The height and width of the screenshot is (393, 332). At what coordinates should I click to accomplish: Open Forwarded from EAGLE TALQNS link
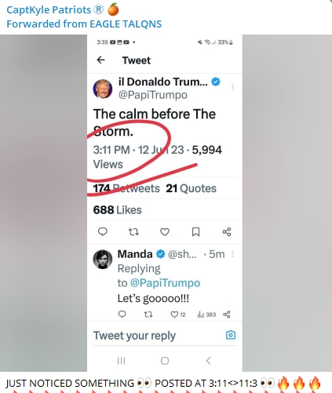click(x=84, y=24)
